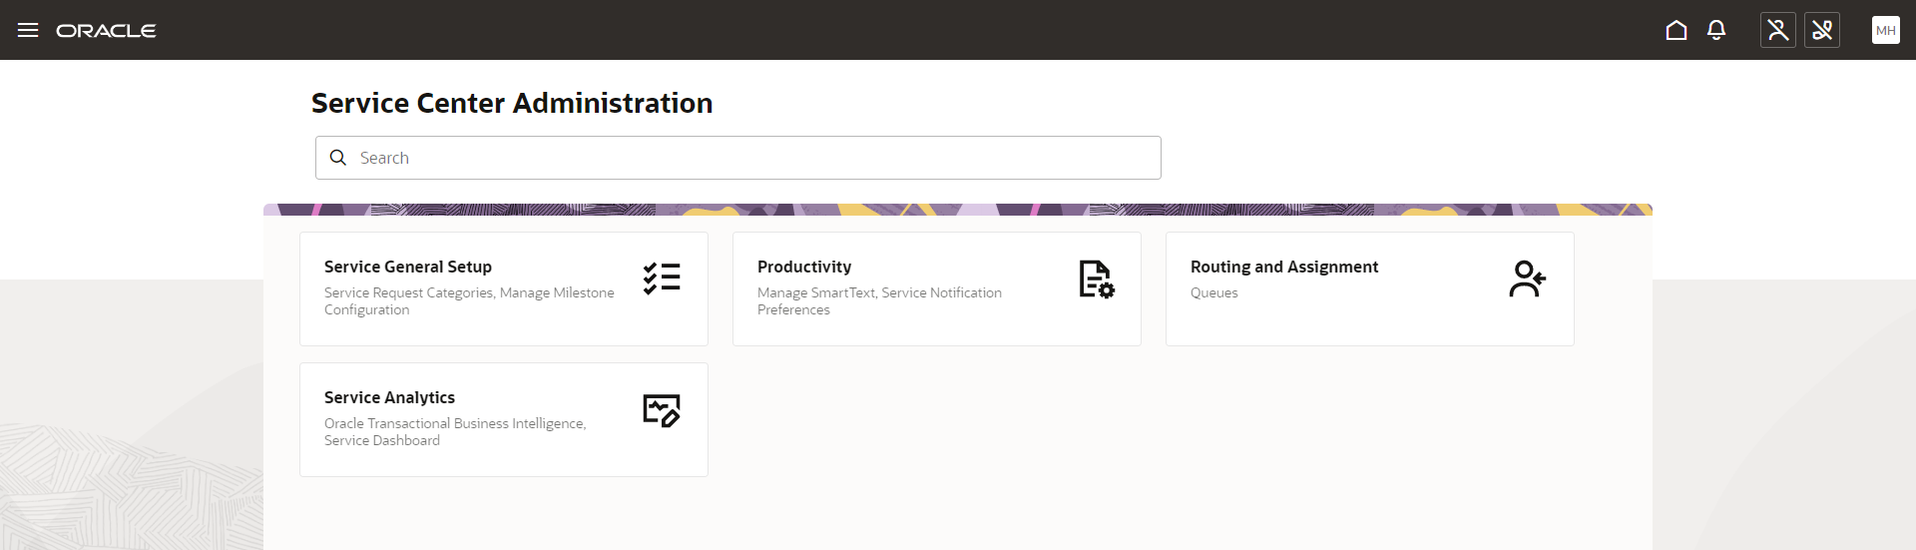Click the Queues subtext

click(1214, 292)
